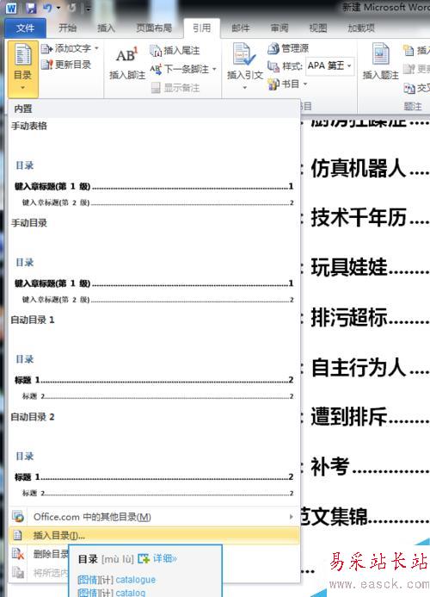This screenshot has width=430, height=597.
Task: Click 插入目录(I)... menu item
Action: (154, 535)
